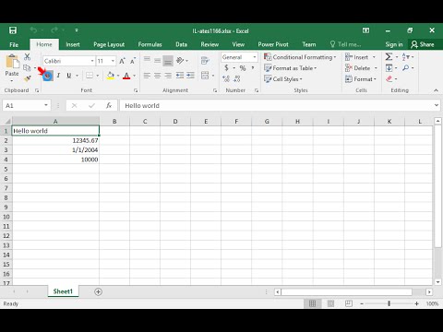Apply comma style format
Image resolution: width=443 pixels, height=332 pixels.
253,68
